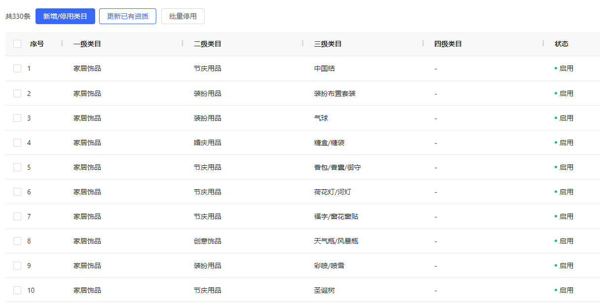Select the 气球 cell in row 3
The width and height of the screenshot is (600, 304).
[x=321, y=118]
